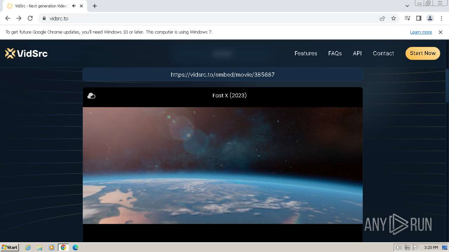Open the Features menu item
Screen dimensions: 449x252
click(306, 53)
